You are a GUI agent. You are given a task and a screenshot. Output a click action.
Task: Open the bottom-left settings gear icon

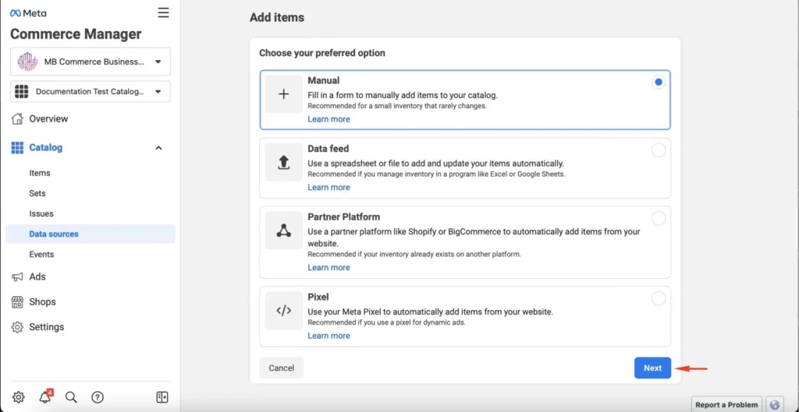click(18, 397)
